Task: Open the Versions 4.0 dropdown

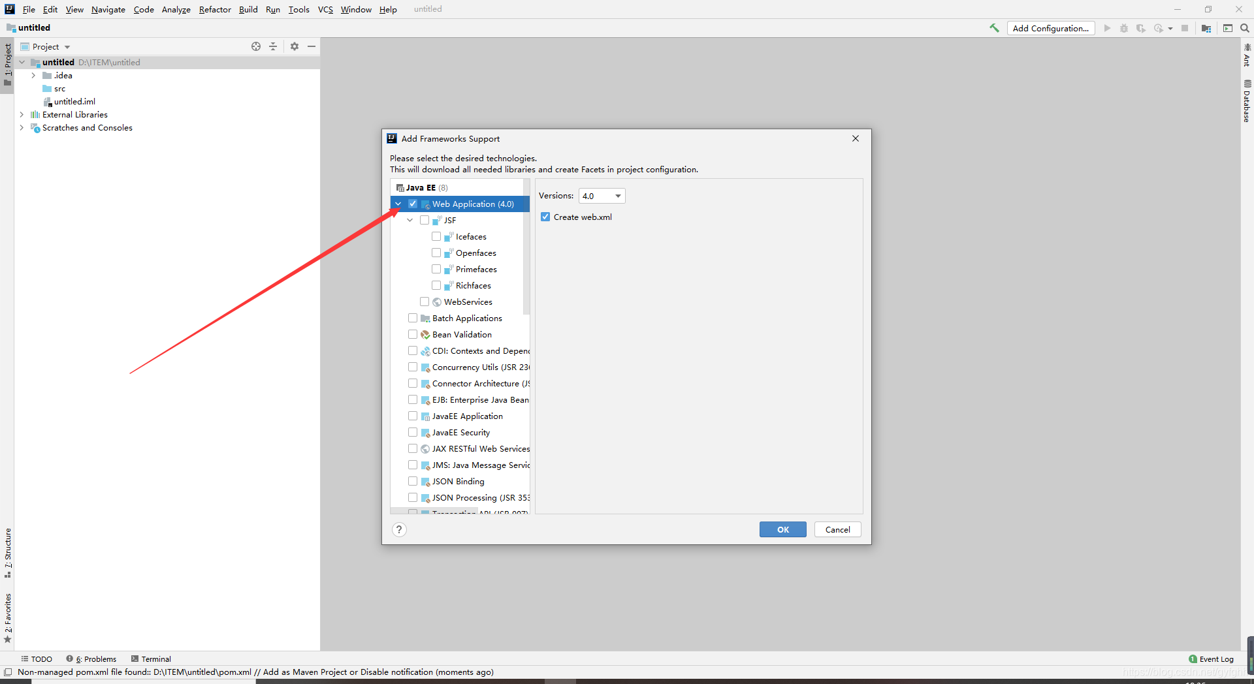Action: (x=602, y=196)
